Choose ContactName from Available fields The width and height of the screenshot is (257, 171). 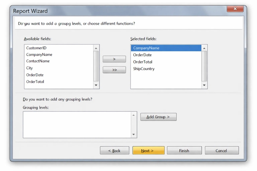tap(38, 61)
